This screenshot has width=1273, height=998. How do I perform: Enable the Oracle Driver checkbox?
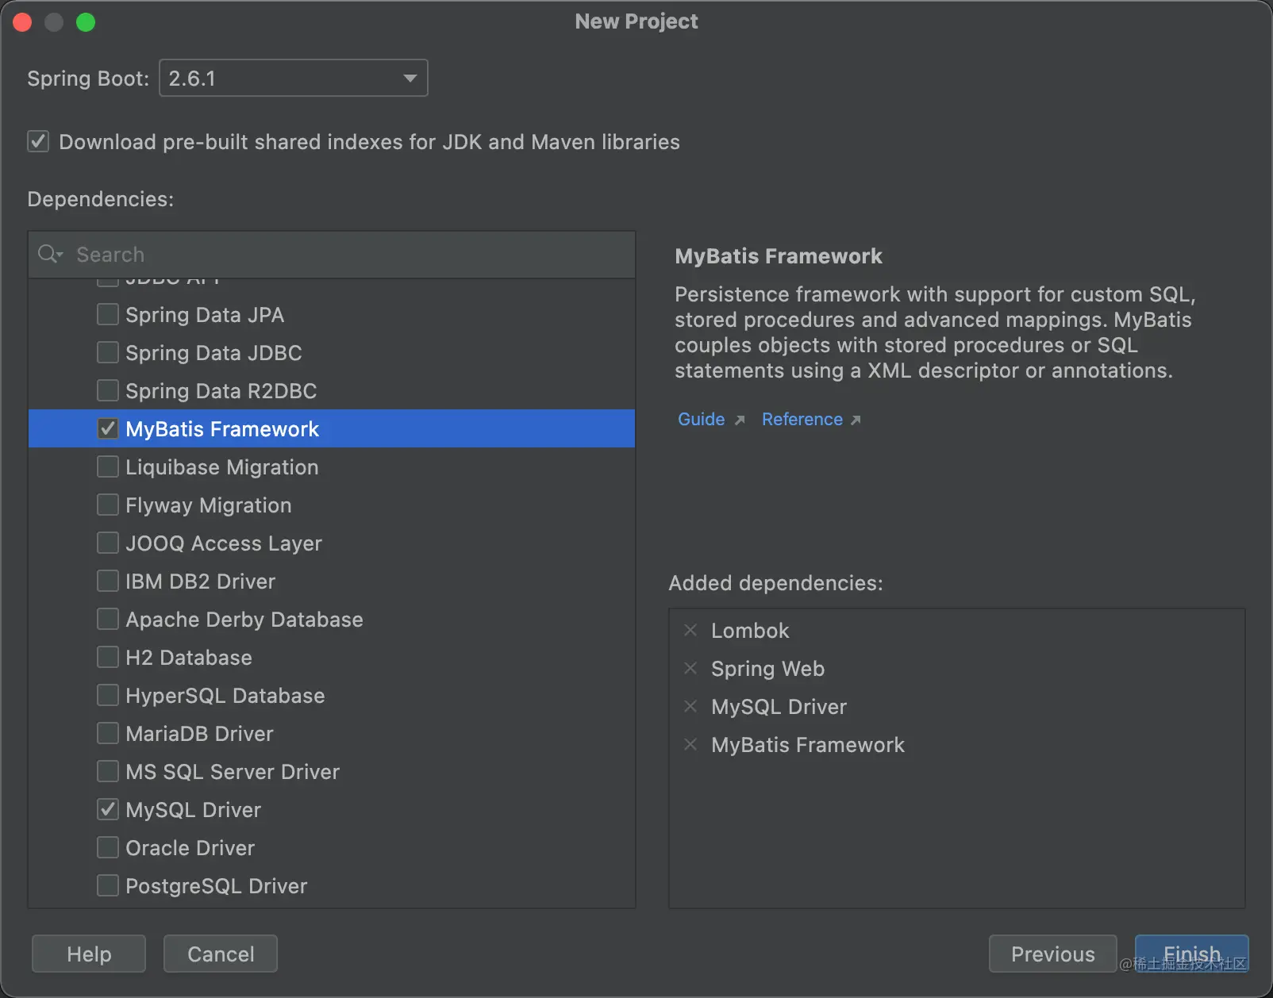click(108, 847)
